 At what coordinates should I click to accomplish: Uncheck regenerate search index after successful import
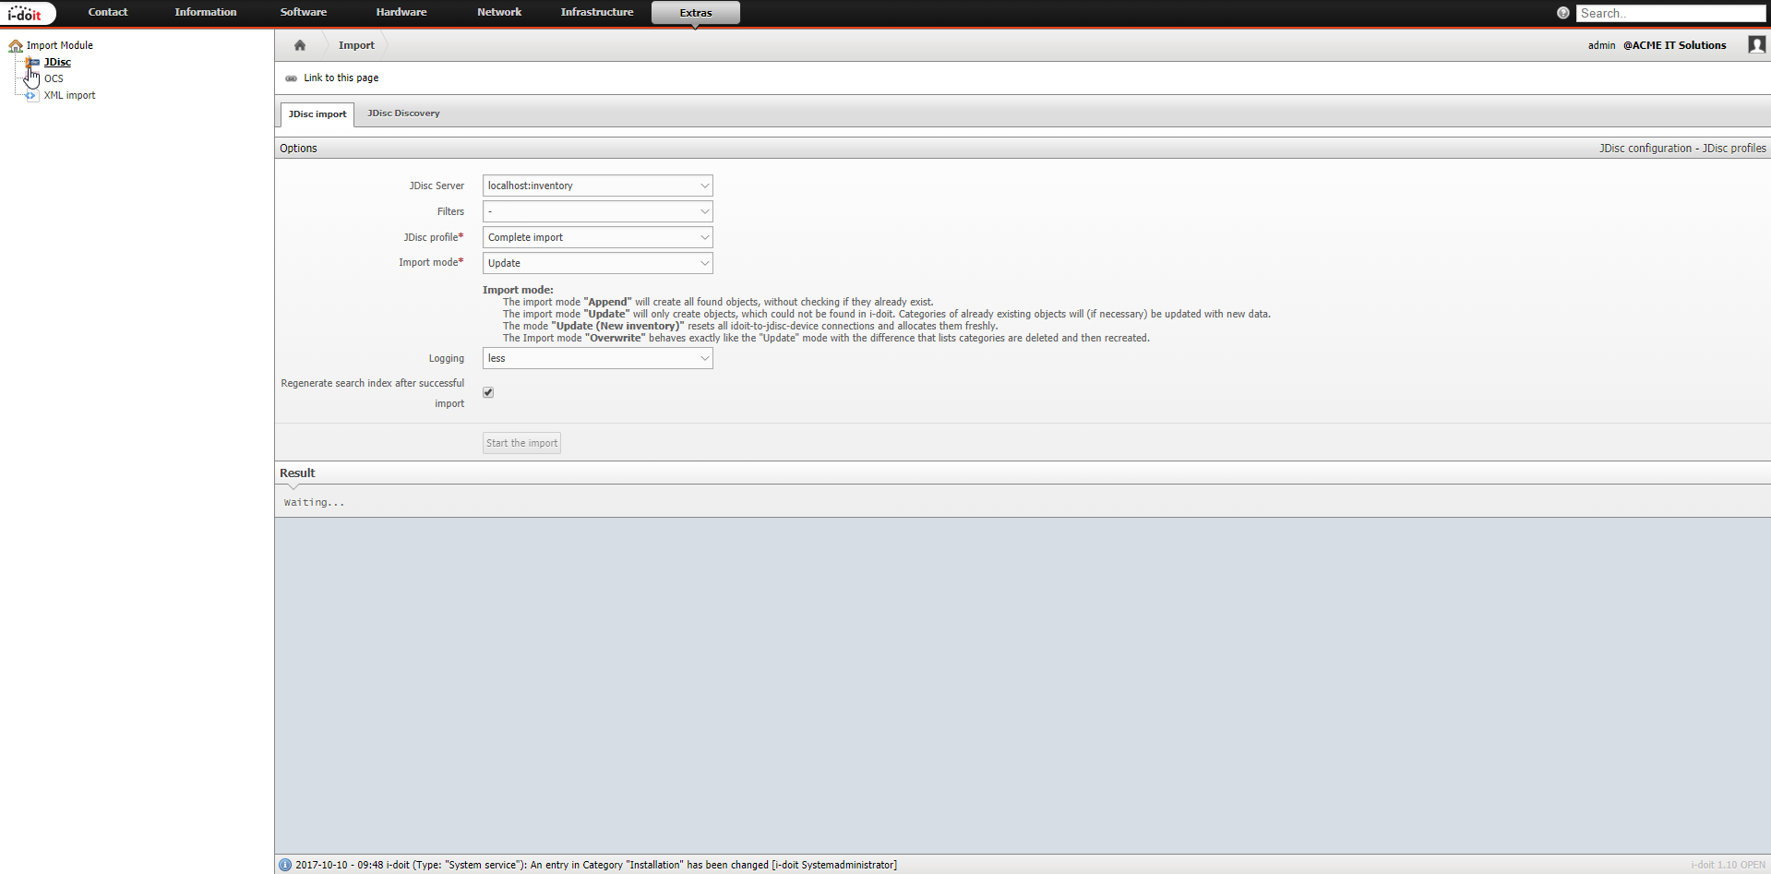487,392
